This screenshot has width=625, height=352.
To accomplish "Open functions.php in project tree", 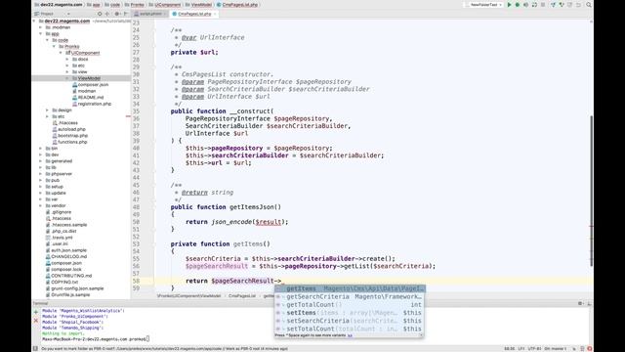I will pyautogui.click(x=72, y=142).
